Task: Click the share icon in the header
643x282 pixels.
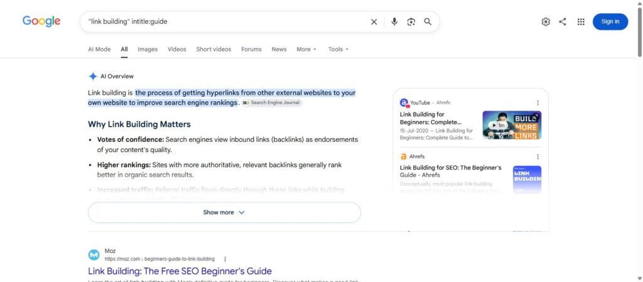Action: [563, 22]
